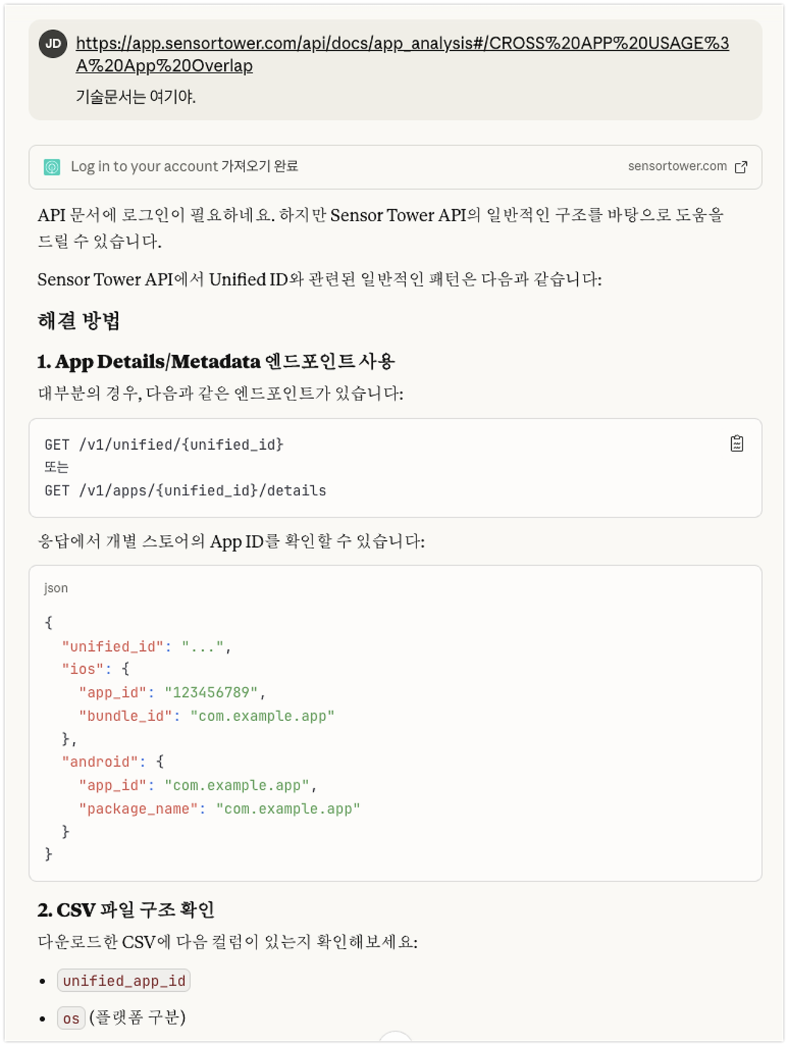Click the "package_name" key in JSON
The height and width of the screenshot is (1046, 788).
[x=139, y=809]
